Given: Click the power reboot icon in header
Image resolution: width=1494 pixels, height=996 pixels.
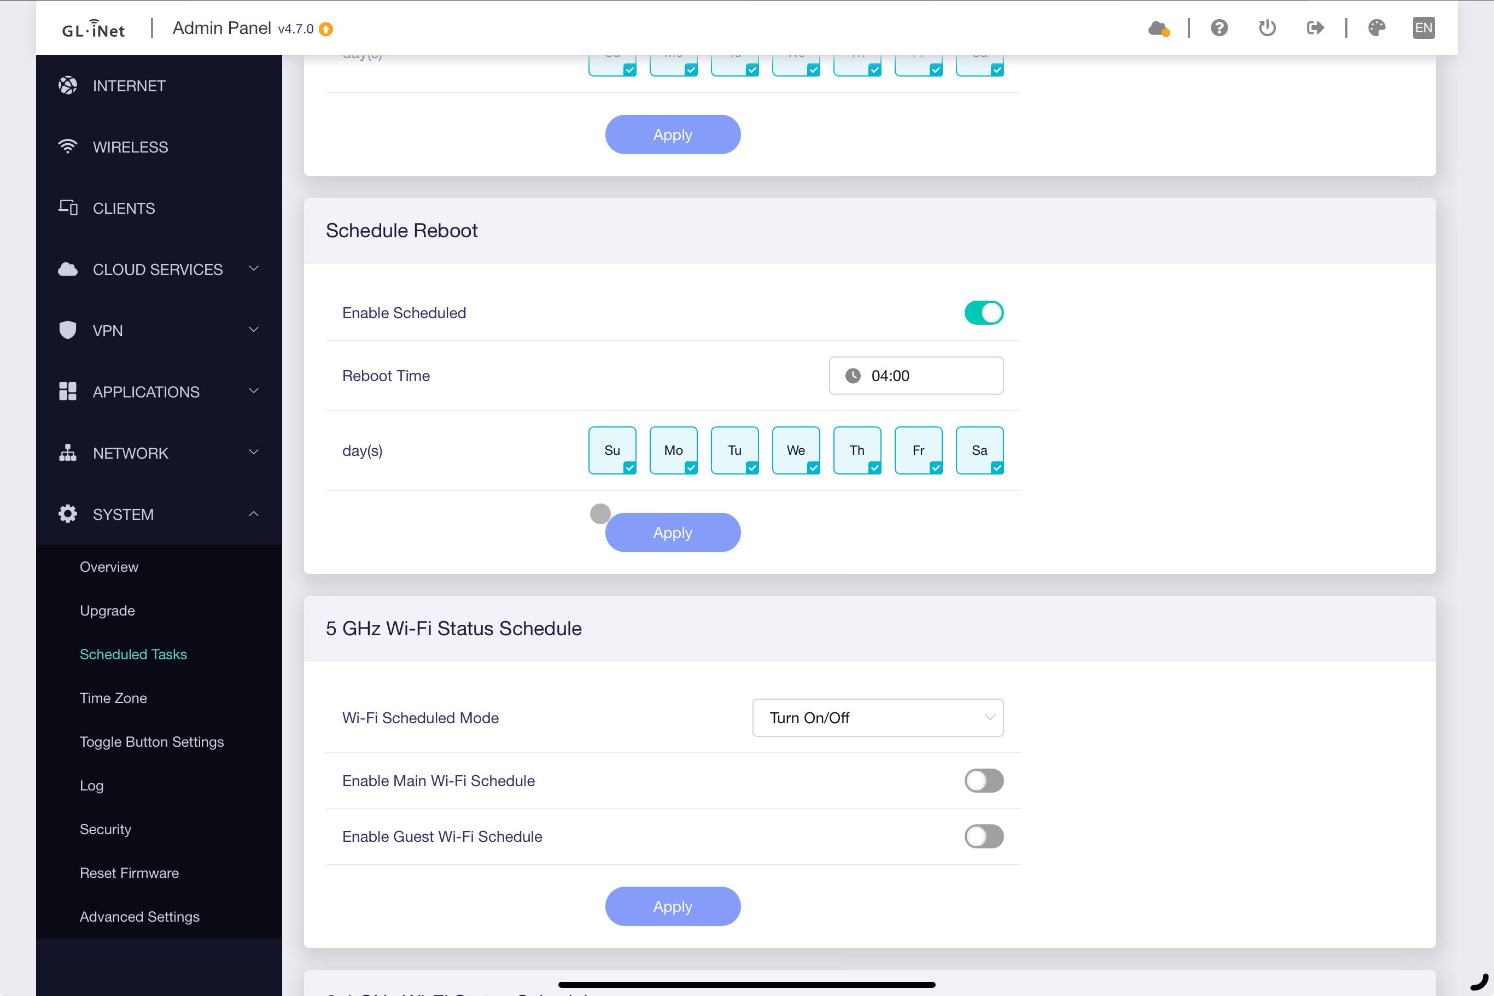Looking at the screenshot, I should pyautogui.click(x=1267, y=28).
